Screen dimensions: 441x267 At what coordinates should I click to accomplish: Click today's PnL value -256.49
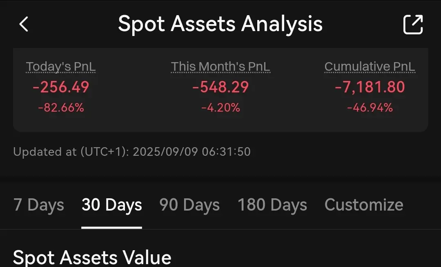61,87
